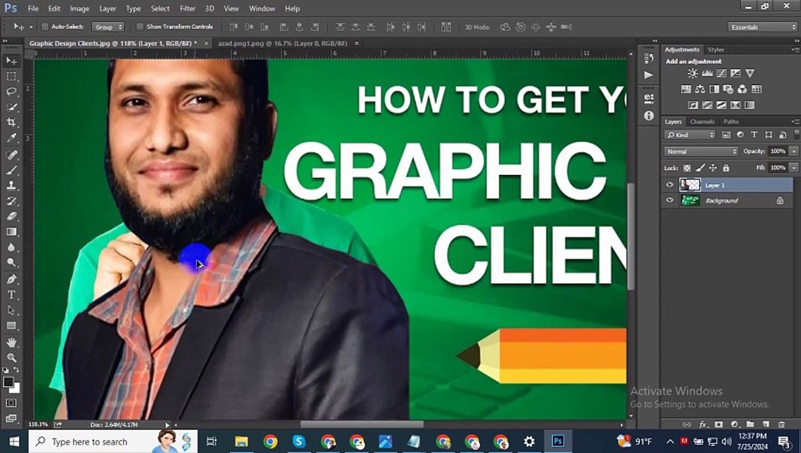
Task: Switch to the Channels tab
Action: 702,121
